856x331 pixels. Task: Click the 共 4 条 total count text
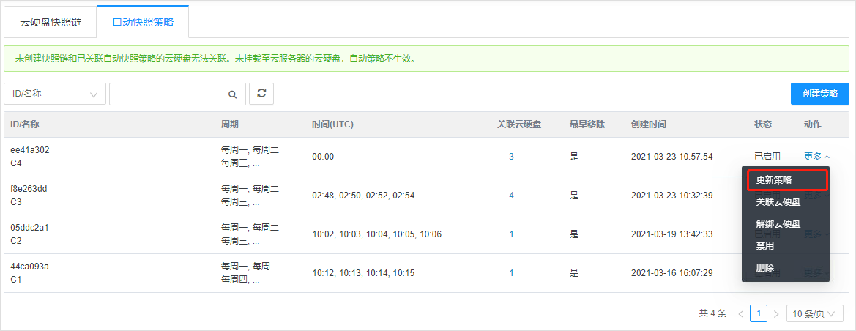pos(713,313)
